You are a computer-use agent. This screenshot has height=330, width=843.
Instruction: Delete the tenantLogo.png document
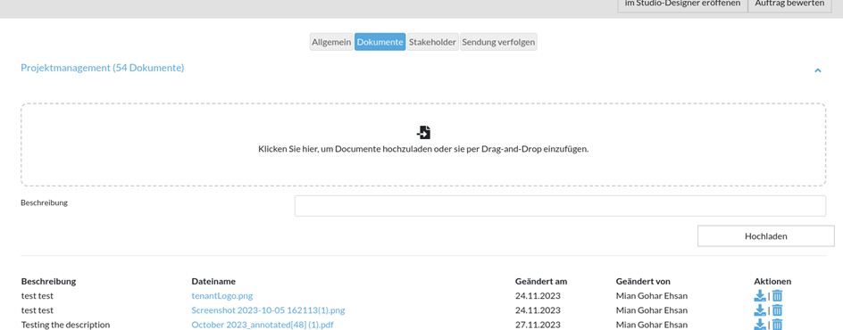tap(778, 295)
